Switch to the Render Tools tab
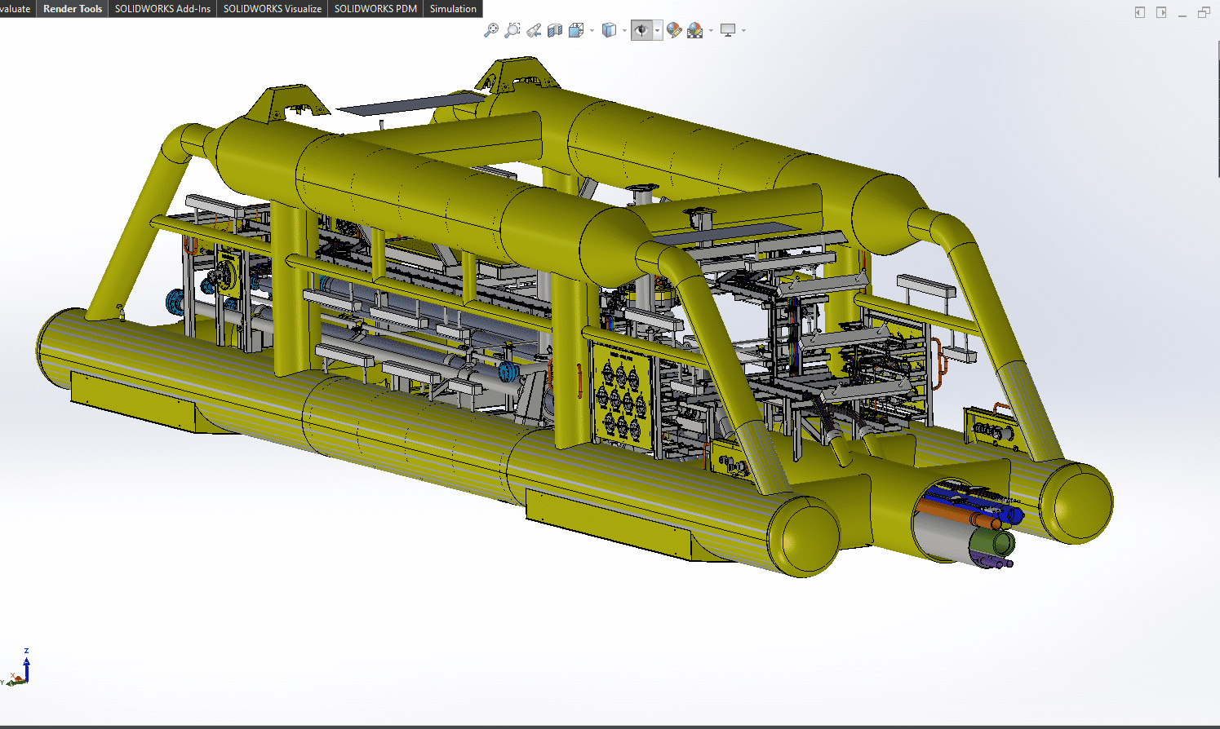This screenshot has height=729, width=1220. (x=73, y=9)
